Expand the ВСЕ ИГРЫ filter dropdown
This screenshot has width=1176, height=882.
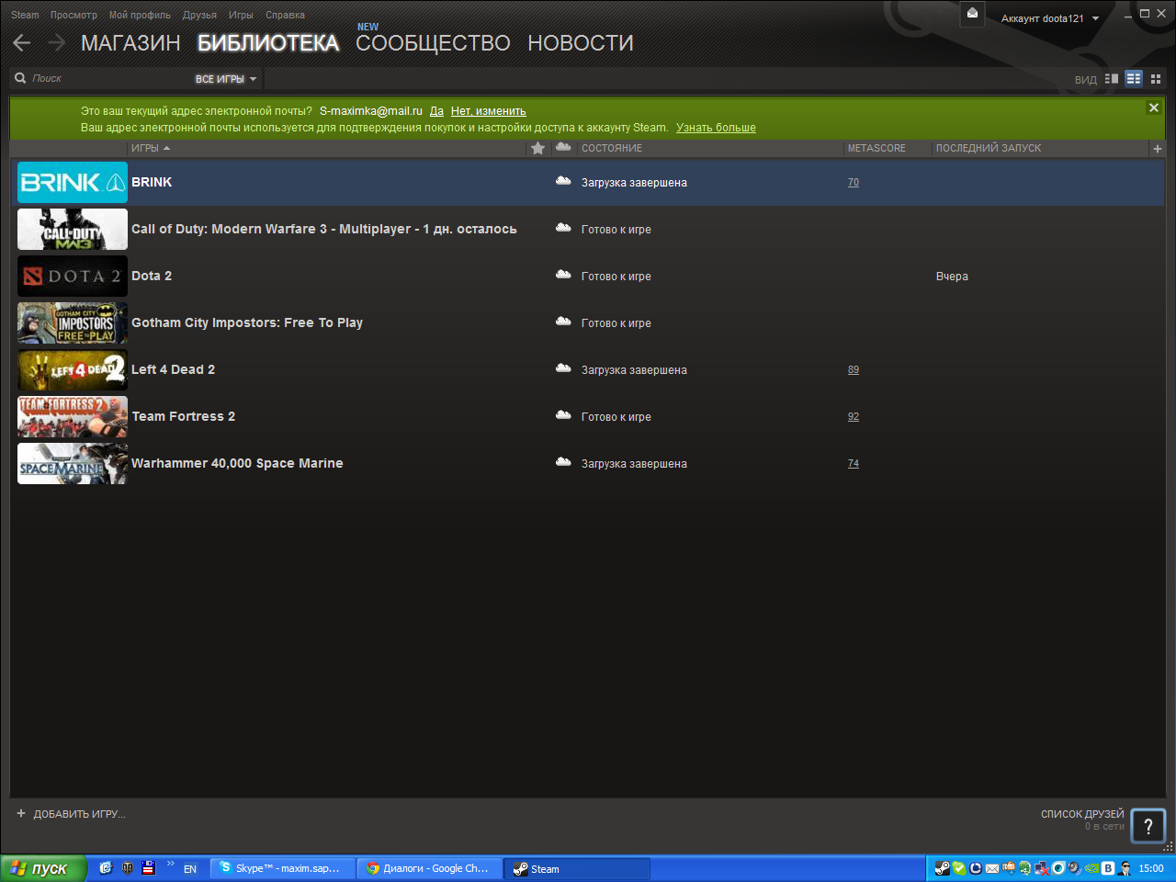[225, 79]
